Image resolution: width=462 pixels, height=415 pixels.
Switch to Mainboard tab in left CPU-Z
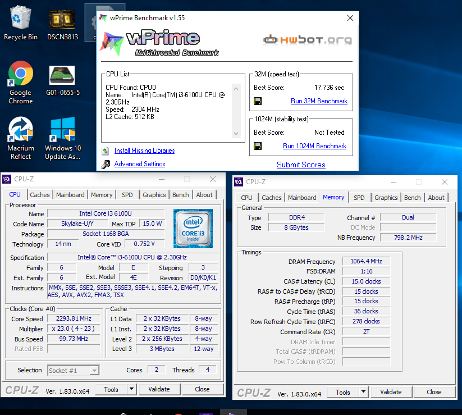click(x=70, y=195)
